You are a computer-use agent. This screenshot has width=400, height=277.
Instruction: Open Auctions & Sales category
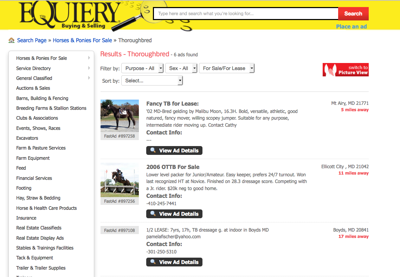pos(33,88)
